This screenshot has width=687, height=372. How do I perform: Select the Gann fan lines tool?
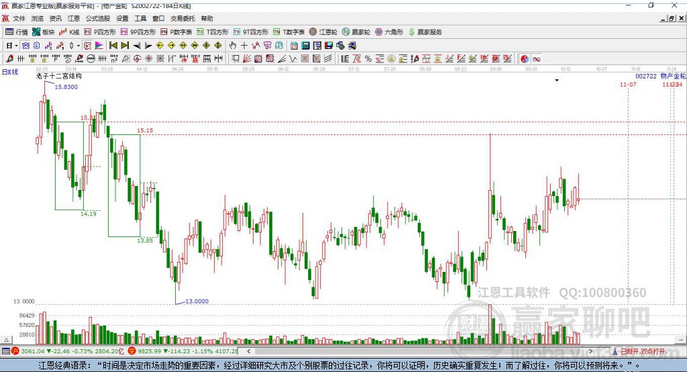click(x=247, y=59)
